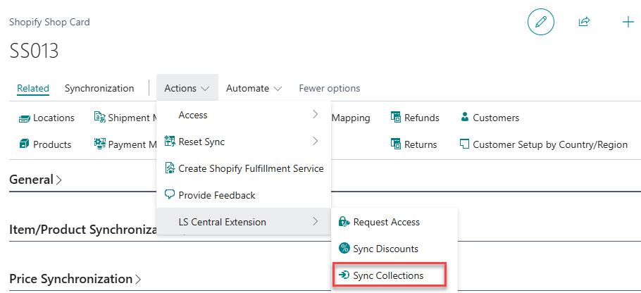Open the Returns link
The image size is (641, 293).
pyautogui.click(x=421, y=144)
